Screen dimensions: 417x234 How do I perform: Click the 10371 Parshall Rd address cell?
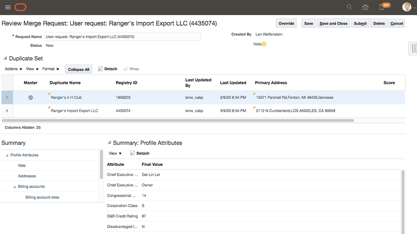point(295,97)
